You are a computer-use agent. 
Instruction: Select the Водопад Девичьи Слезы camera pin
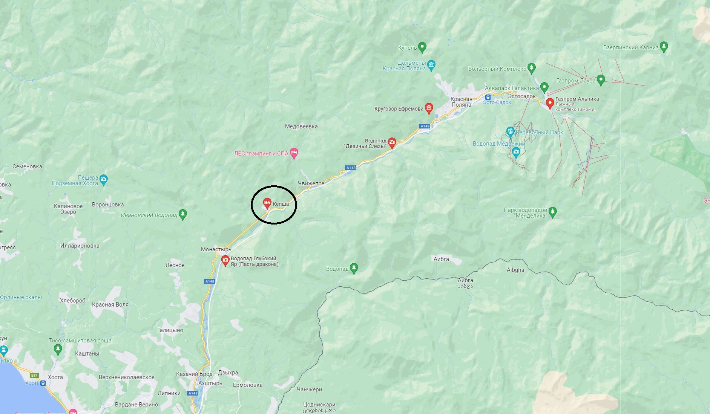point(392,143)
